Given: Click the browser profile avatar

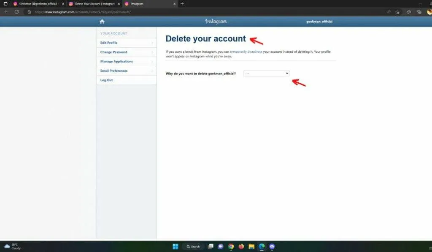Looking at the screenshot, I should [x=429, y=12].
